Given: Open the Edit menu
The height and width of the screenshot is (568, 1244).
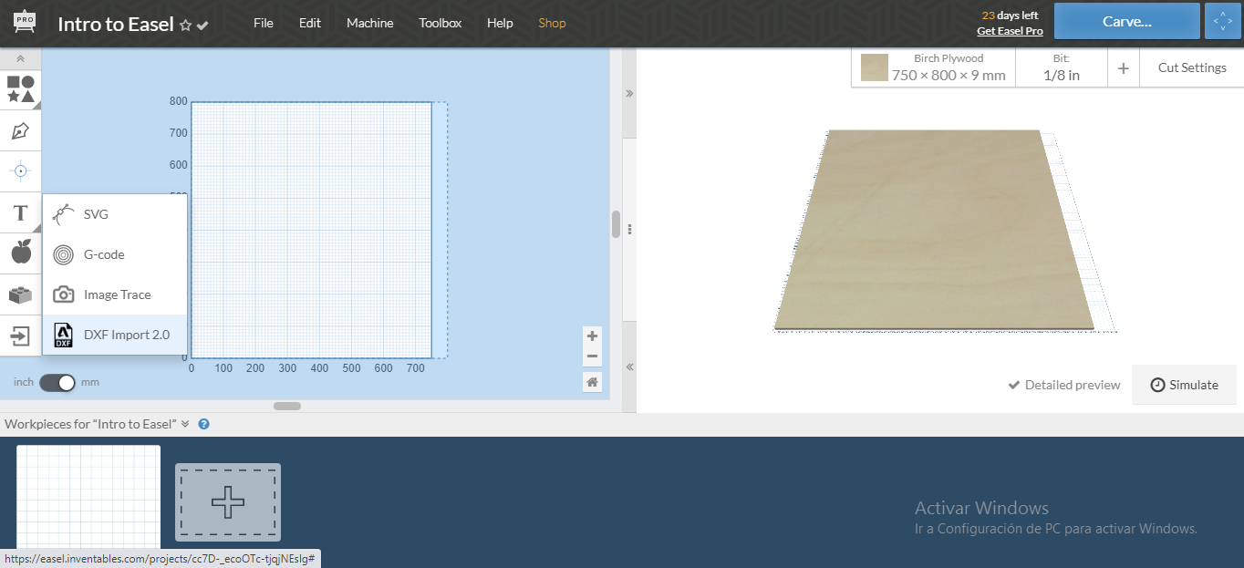Looking at the screenshot, I should tap(310, 23).
